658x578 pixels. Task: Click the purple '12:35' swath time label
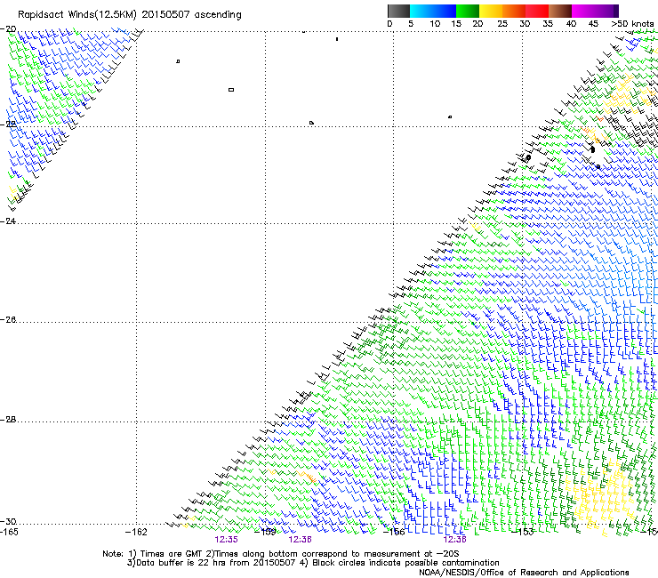tap(226, 540)
